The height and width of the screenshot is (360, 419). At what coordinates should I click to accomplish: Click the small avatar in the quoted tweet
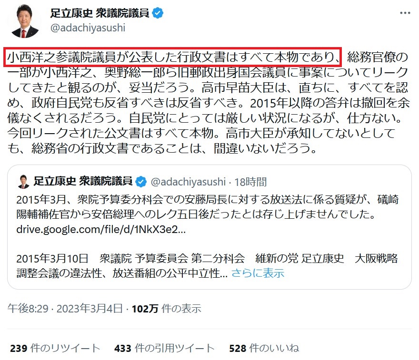click(23, 182)
